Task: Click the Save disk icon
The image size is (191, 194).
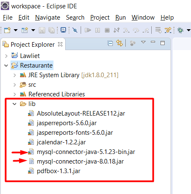Action: (x=42, y=30)
